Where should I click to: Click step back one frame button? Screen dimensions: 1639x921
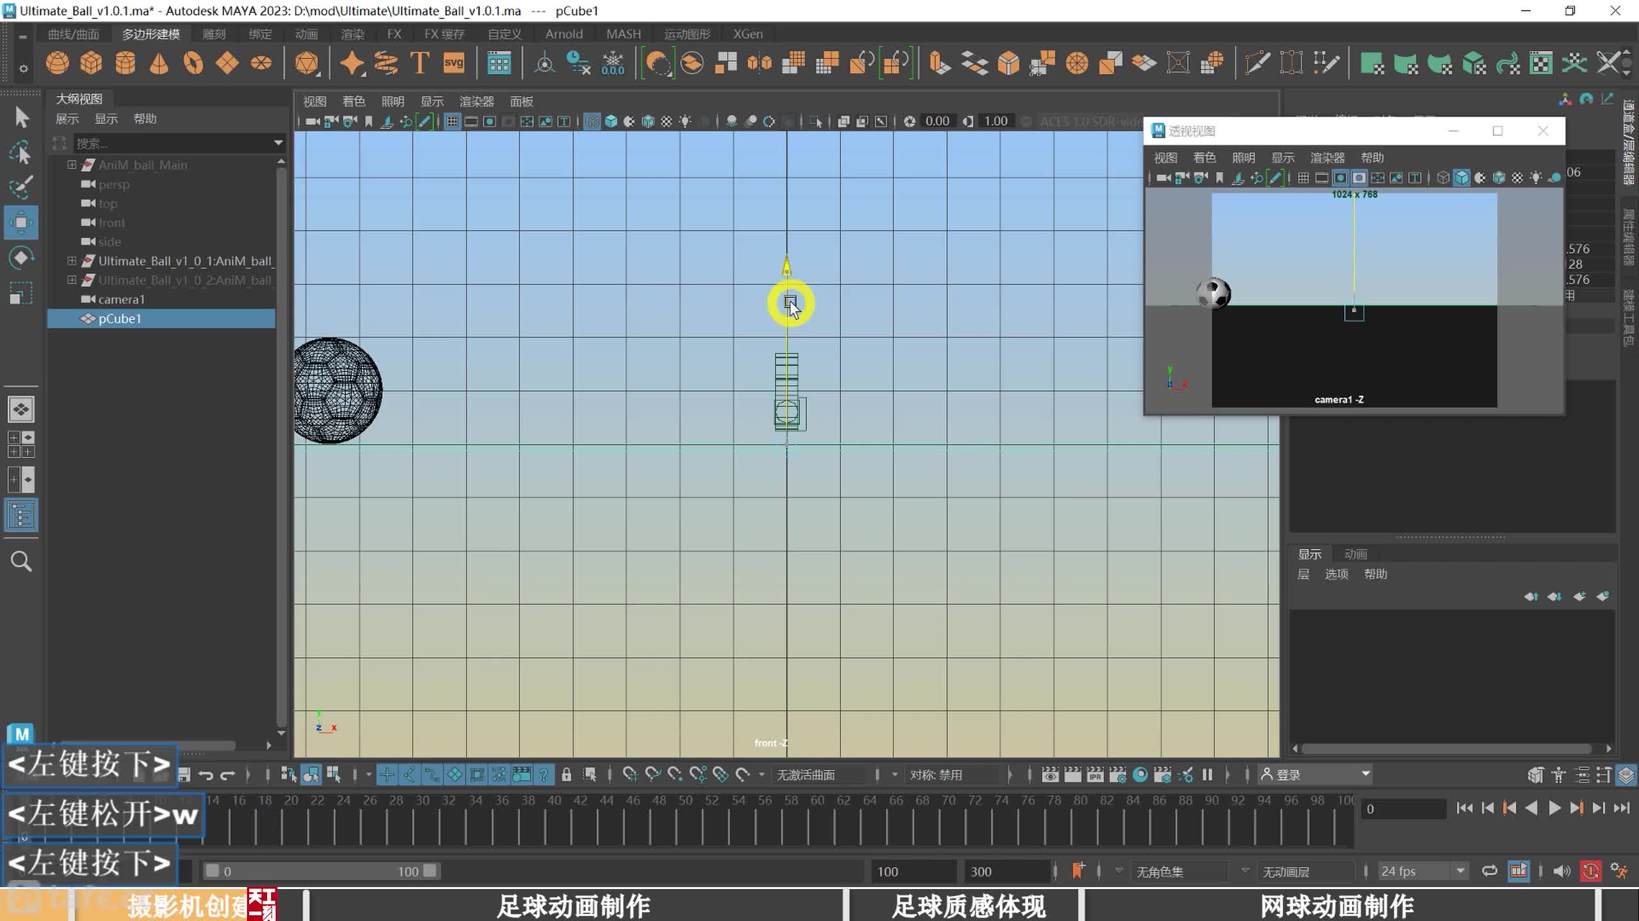point(1487,808)
